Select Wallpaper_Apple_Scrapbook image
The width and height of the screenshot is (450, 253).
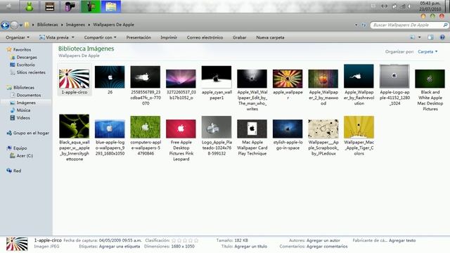[323, 129]
